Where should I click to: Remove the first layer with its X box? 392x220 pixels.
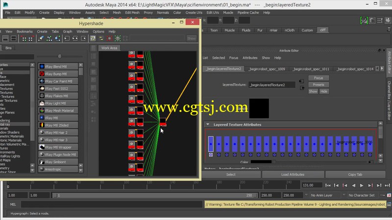tap(211, 155)
